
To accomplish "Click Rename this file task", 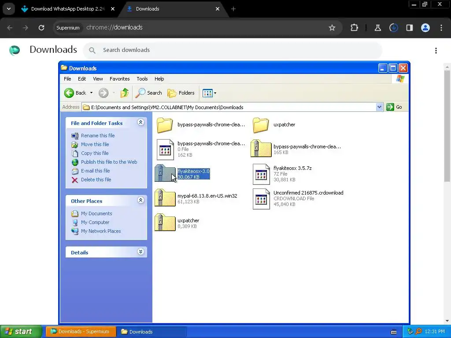I will tap(98, 136).
